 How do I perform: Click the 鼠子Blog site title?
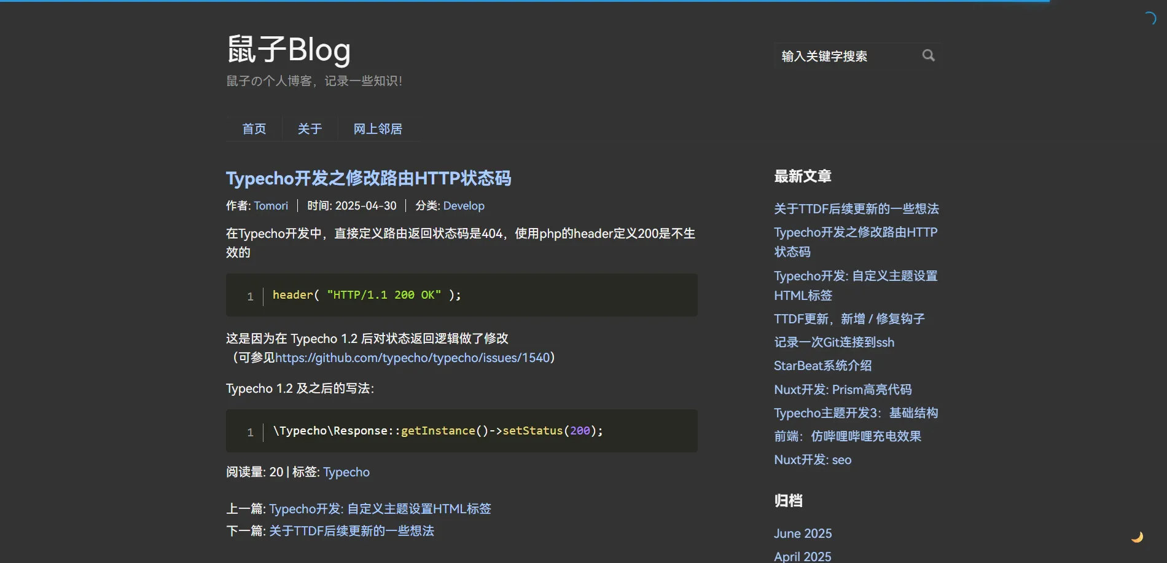pyautogui.click(x=289, y=50)
